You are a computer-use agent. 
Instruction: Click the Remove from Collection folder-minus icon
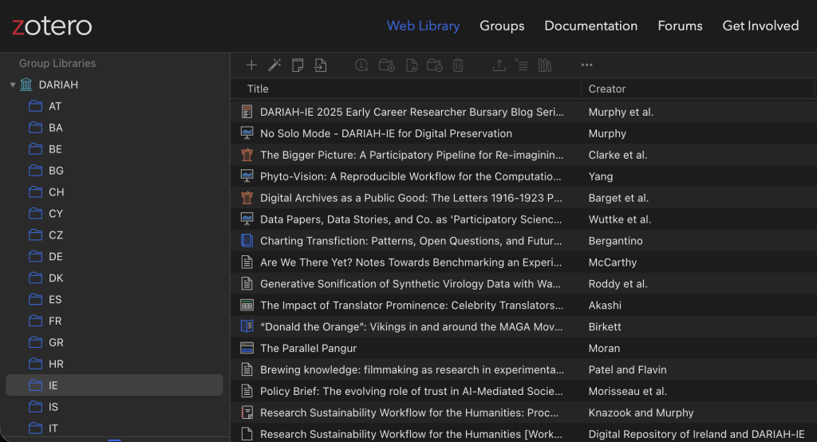tap(435, 65)
